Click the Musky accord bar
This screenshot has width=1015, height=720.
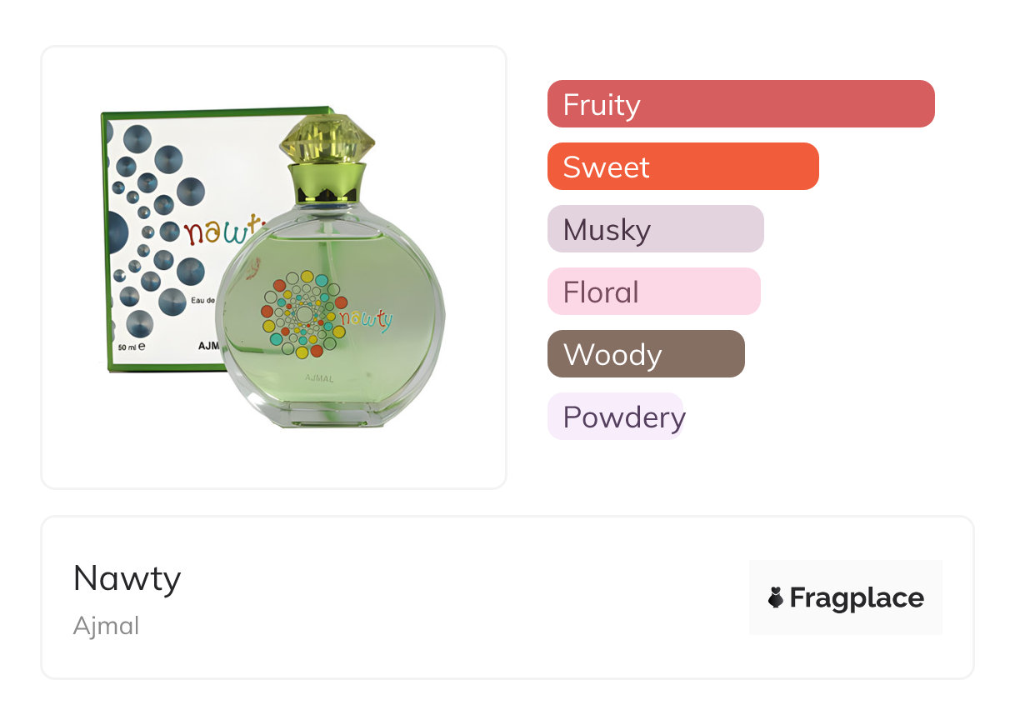tap(655, 229)
